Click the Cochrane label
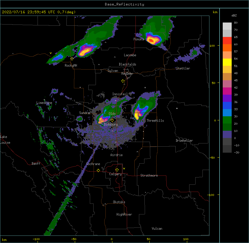The image size is (249, 243). [x=93, y=164]
